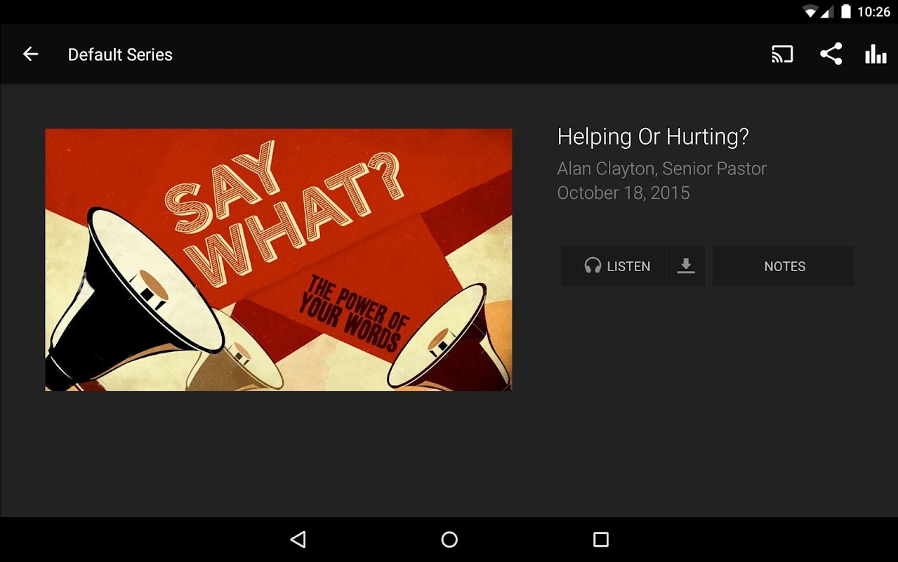
Task: Open the NOTES button
Action: pos(784,266)
